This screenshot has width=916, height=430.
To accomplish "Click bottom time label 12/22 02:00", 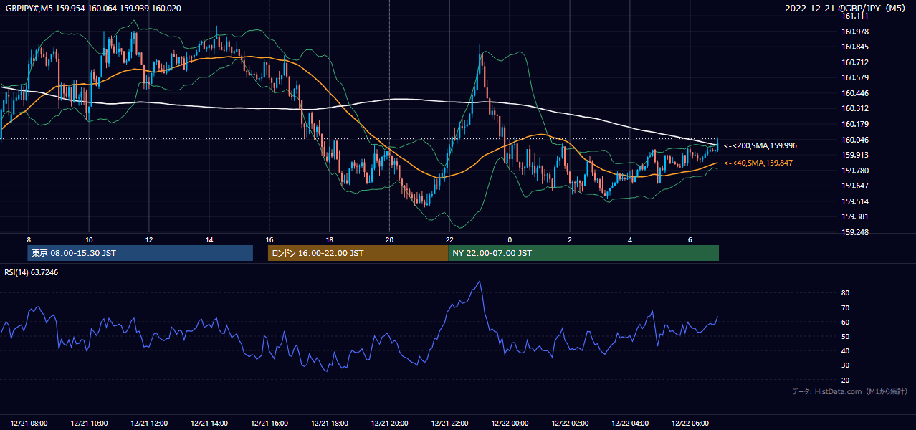I will (571, 424).
